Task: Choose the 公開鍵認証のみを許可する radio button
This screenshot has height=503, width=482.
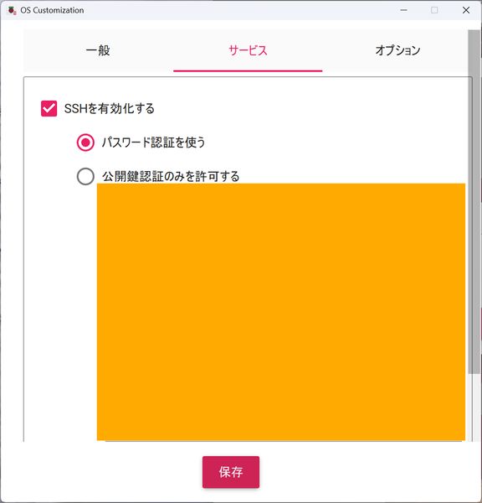Action: (x=85, y=176)
